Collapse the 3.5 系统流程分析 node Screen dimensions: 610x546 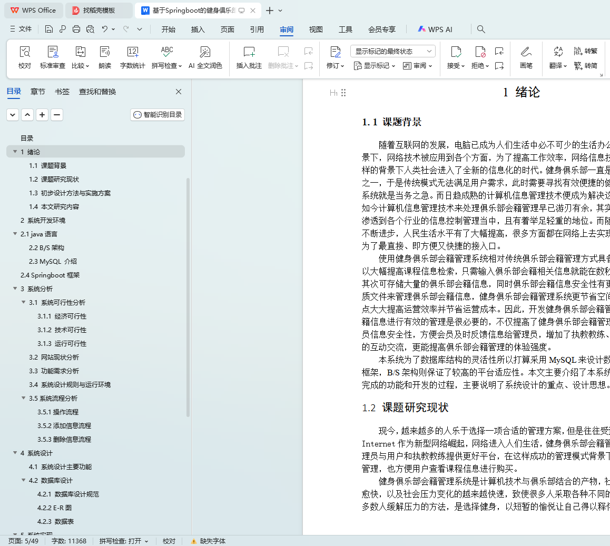click(23, 398)
